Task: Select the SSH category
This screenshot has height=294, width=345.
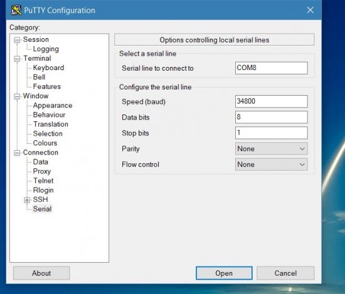Action: click(x=41, y=200)
